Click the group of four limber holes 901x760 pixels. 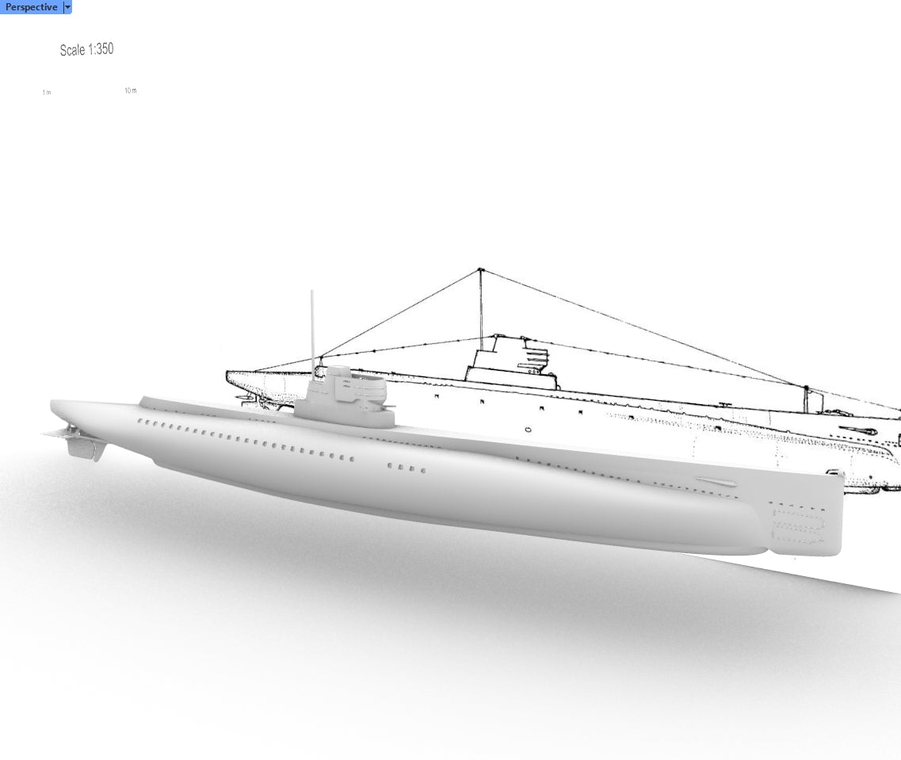(x=406, y=468)
